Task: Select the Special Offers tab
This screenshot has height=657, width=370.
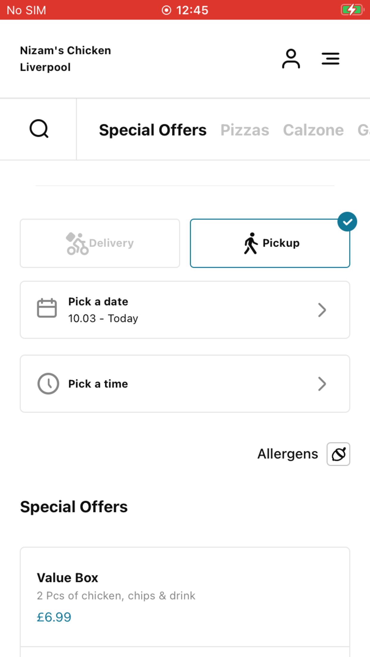Action: pyautogui.click(x=153, y=130)
